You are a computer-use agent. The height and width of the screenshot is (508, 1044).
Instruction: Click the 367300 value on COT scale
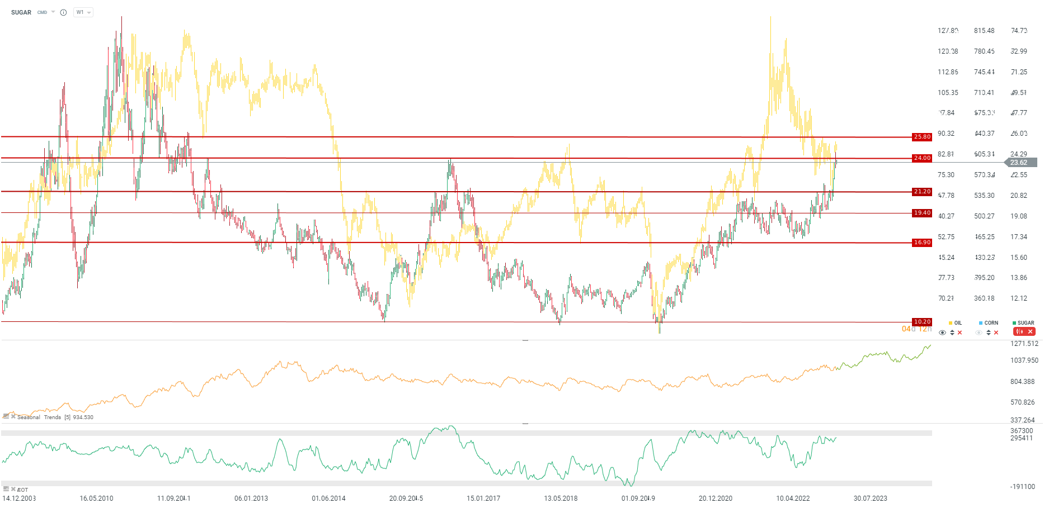click(x=1022, y=431)
